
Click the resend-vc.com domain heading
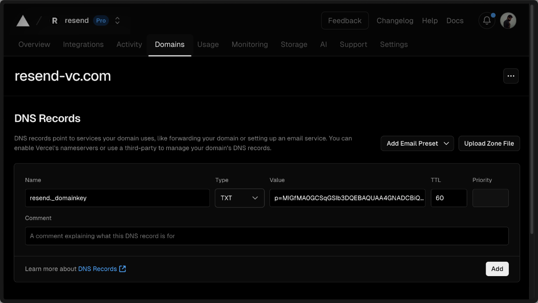coord(63,76)
